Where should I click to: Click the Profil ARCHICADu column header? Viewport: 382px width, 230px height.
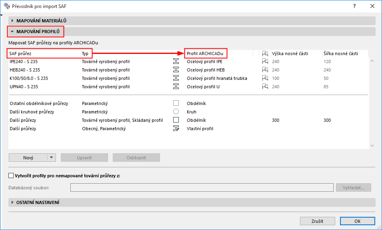205,54
